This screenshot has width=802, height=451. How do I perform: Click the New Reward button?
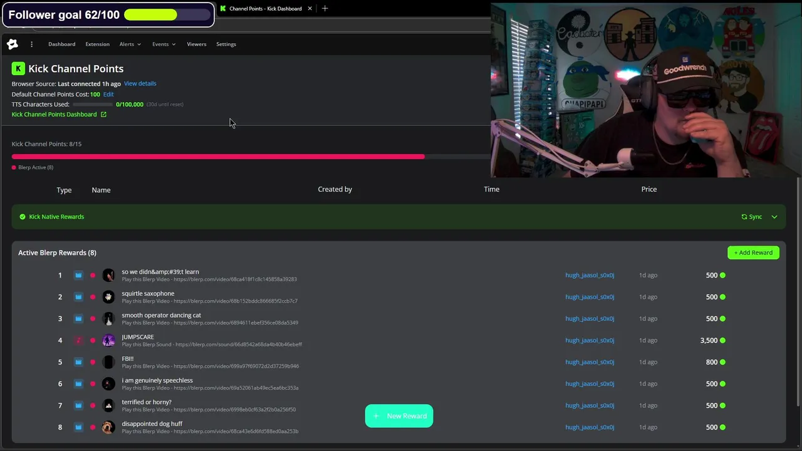point(399,416)
